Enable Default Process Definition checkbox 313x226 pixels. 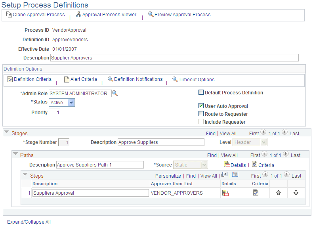(201, 92)
